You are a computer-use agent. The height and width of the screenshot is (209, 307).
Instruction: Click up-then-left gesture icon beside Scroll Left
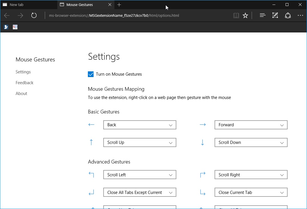(91, 175)
